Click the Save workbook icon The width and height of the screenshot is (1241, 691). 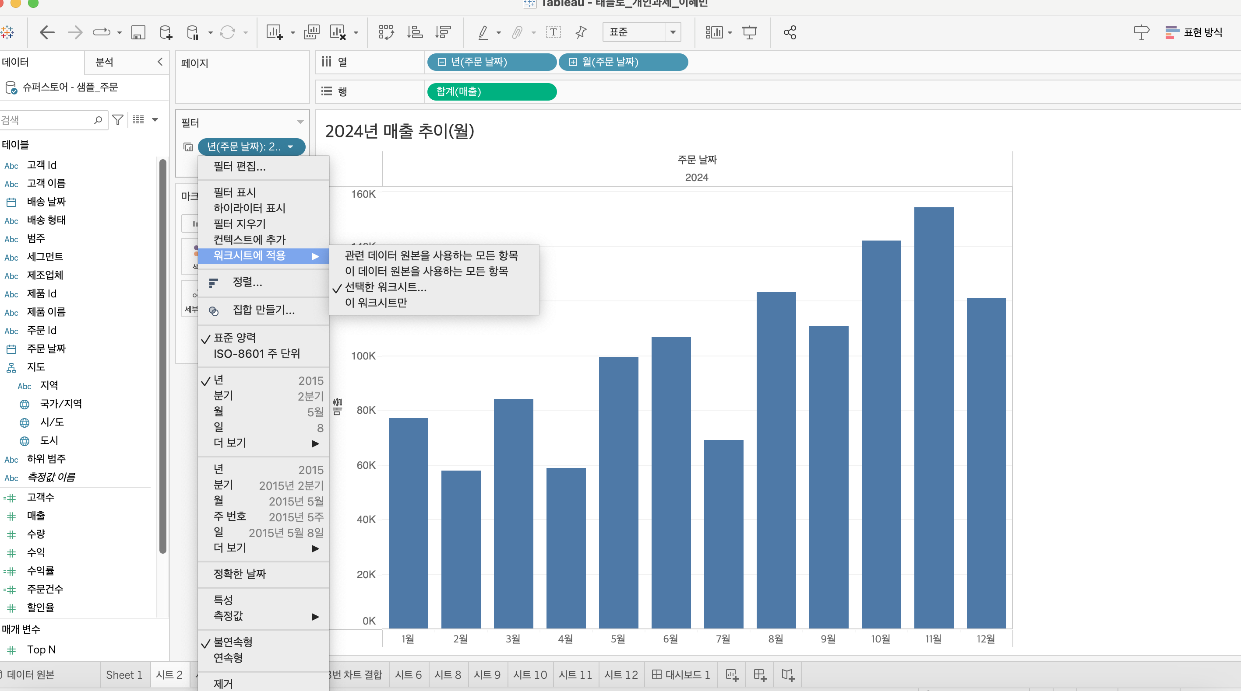point(138,33)
